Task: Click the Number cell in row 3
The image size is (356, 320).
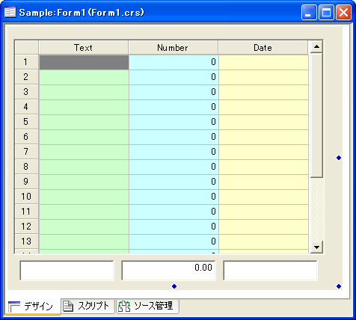Action: pyautogui.click(x=174, y=92)
